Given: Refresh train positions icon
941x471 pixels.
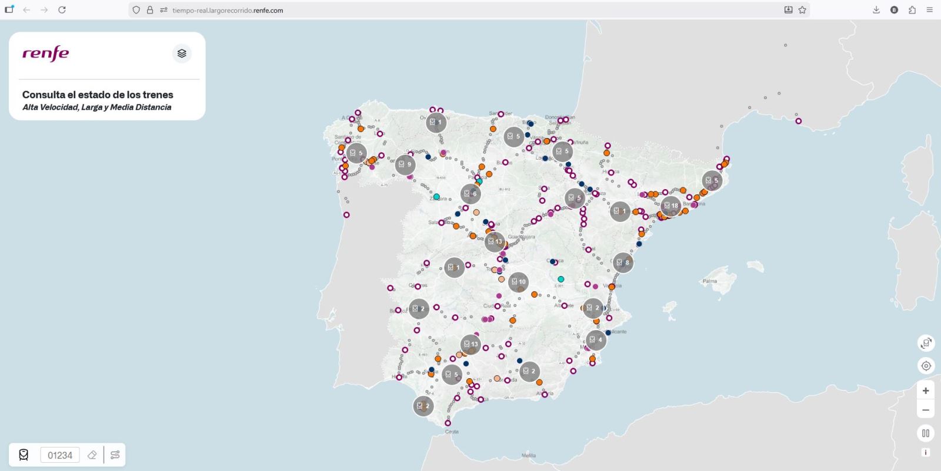Looking at the screenshot, I should pyautogui.click(x=926, y=343).
